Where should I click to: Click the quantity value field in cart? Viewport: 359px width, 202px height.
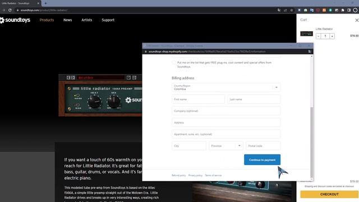(x=325, y=36)
